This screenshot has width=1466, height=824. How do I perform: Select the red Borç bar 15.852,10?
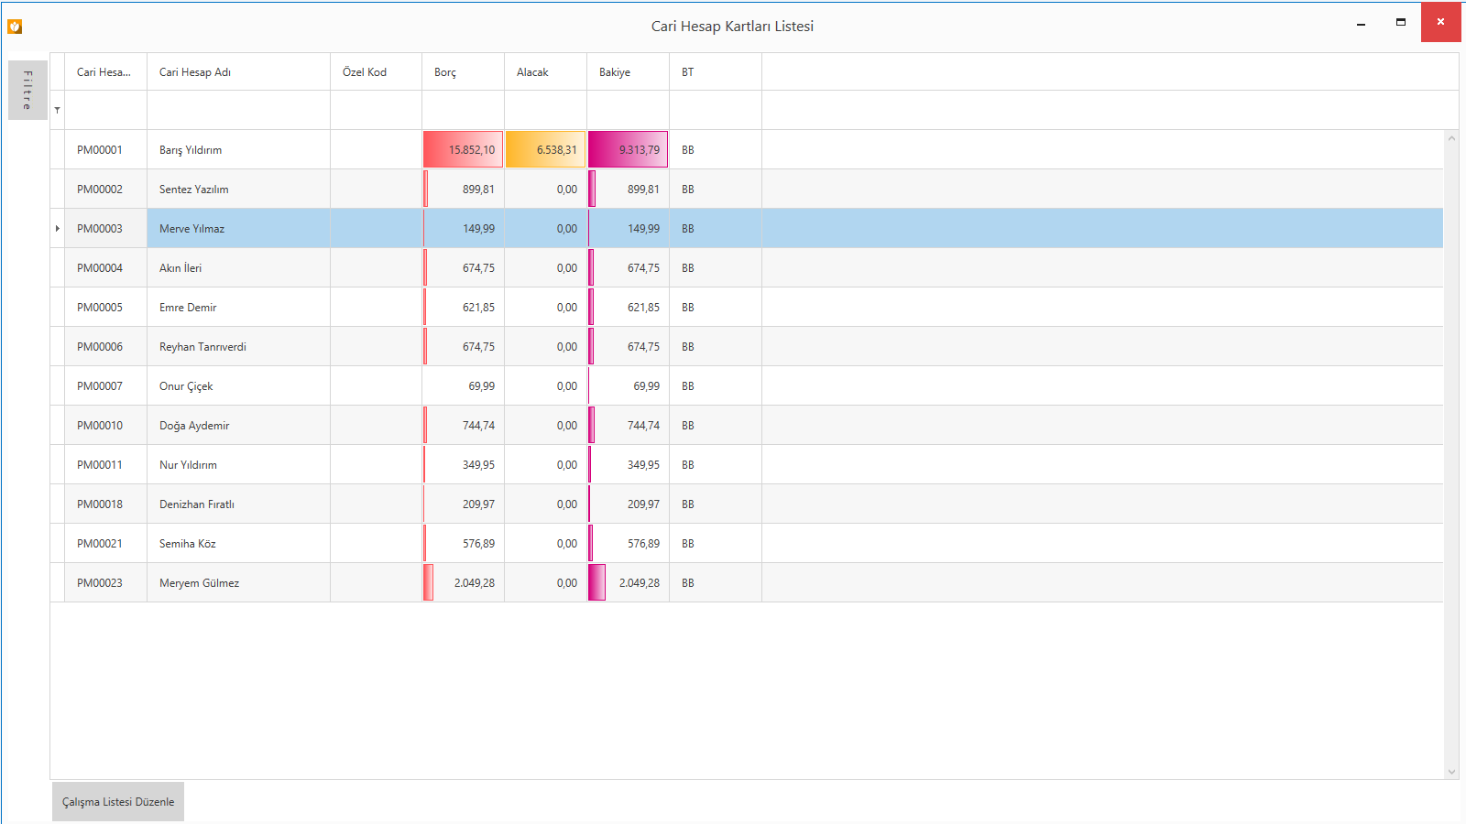(463, 150)
